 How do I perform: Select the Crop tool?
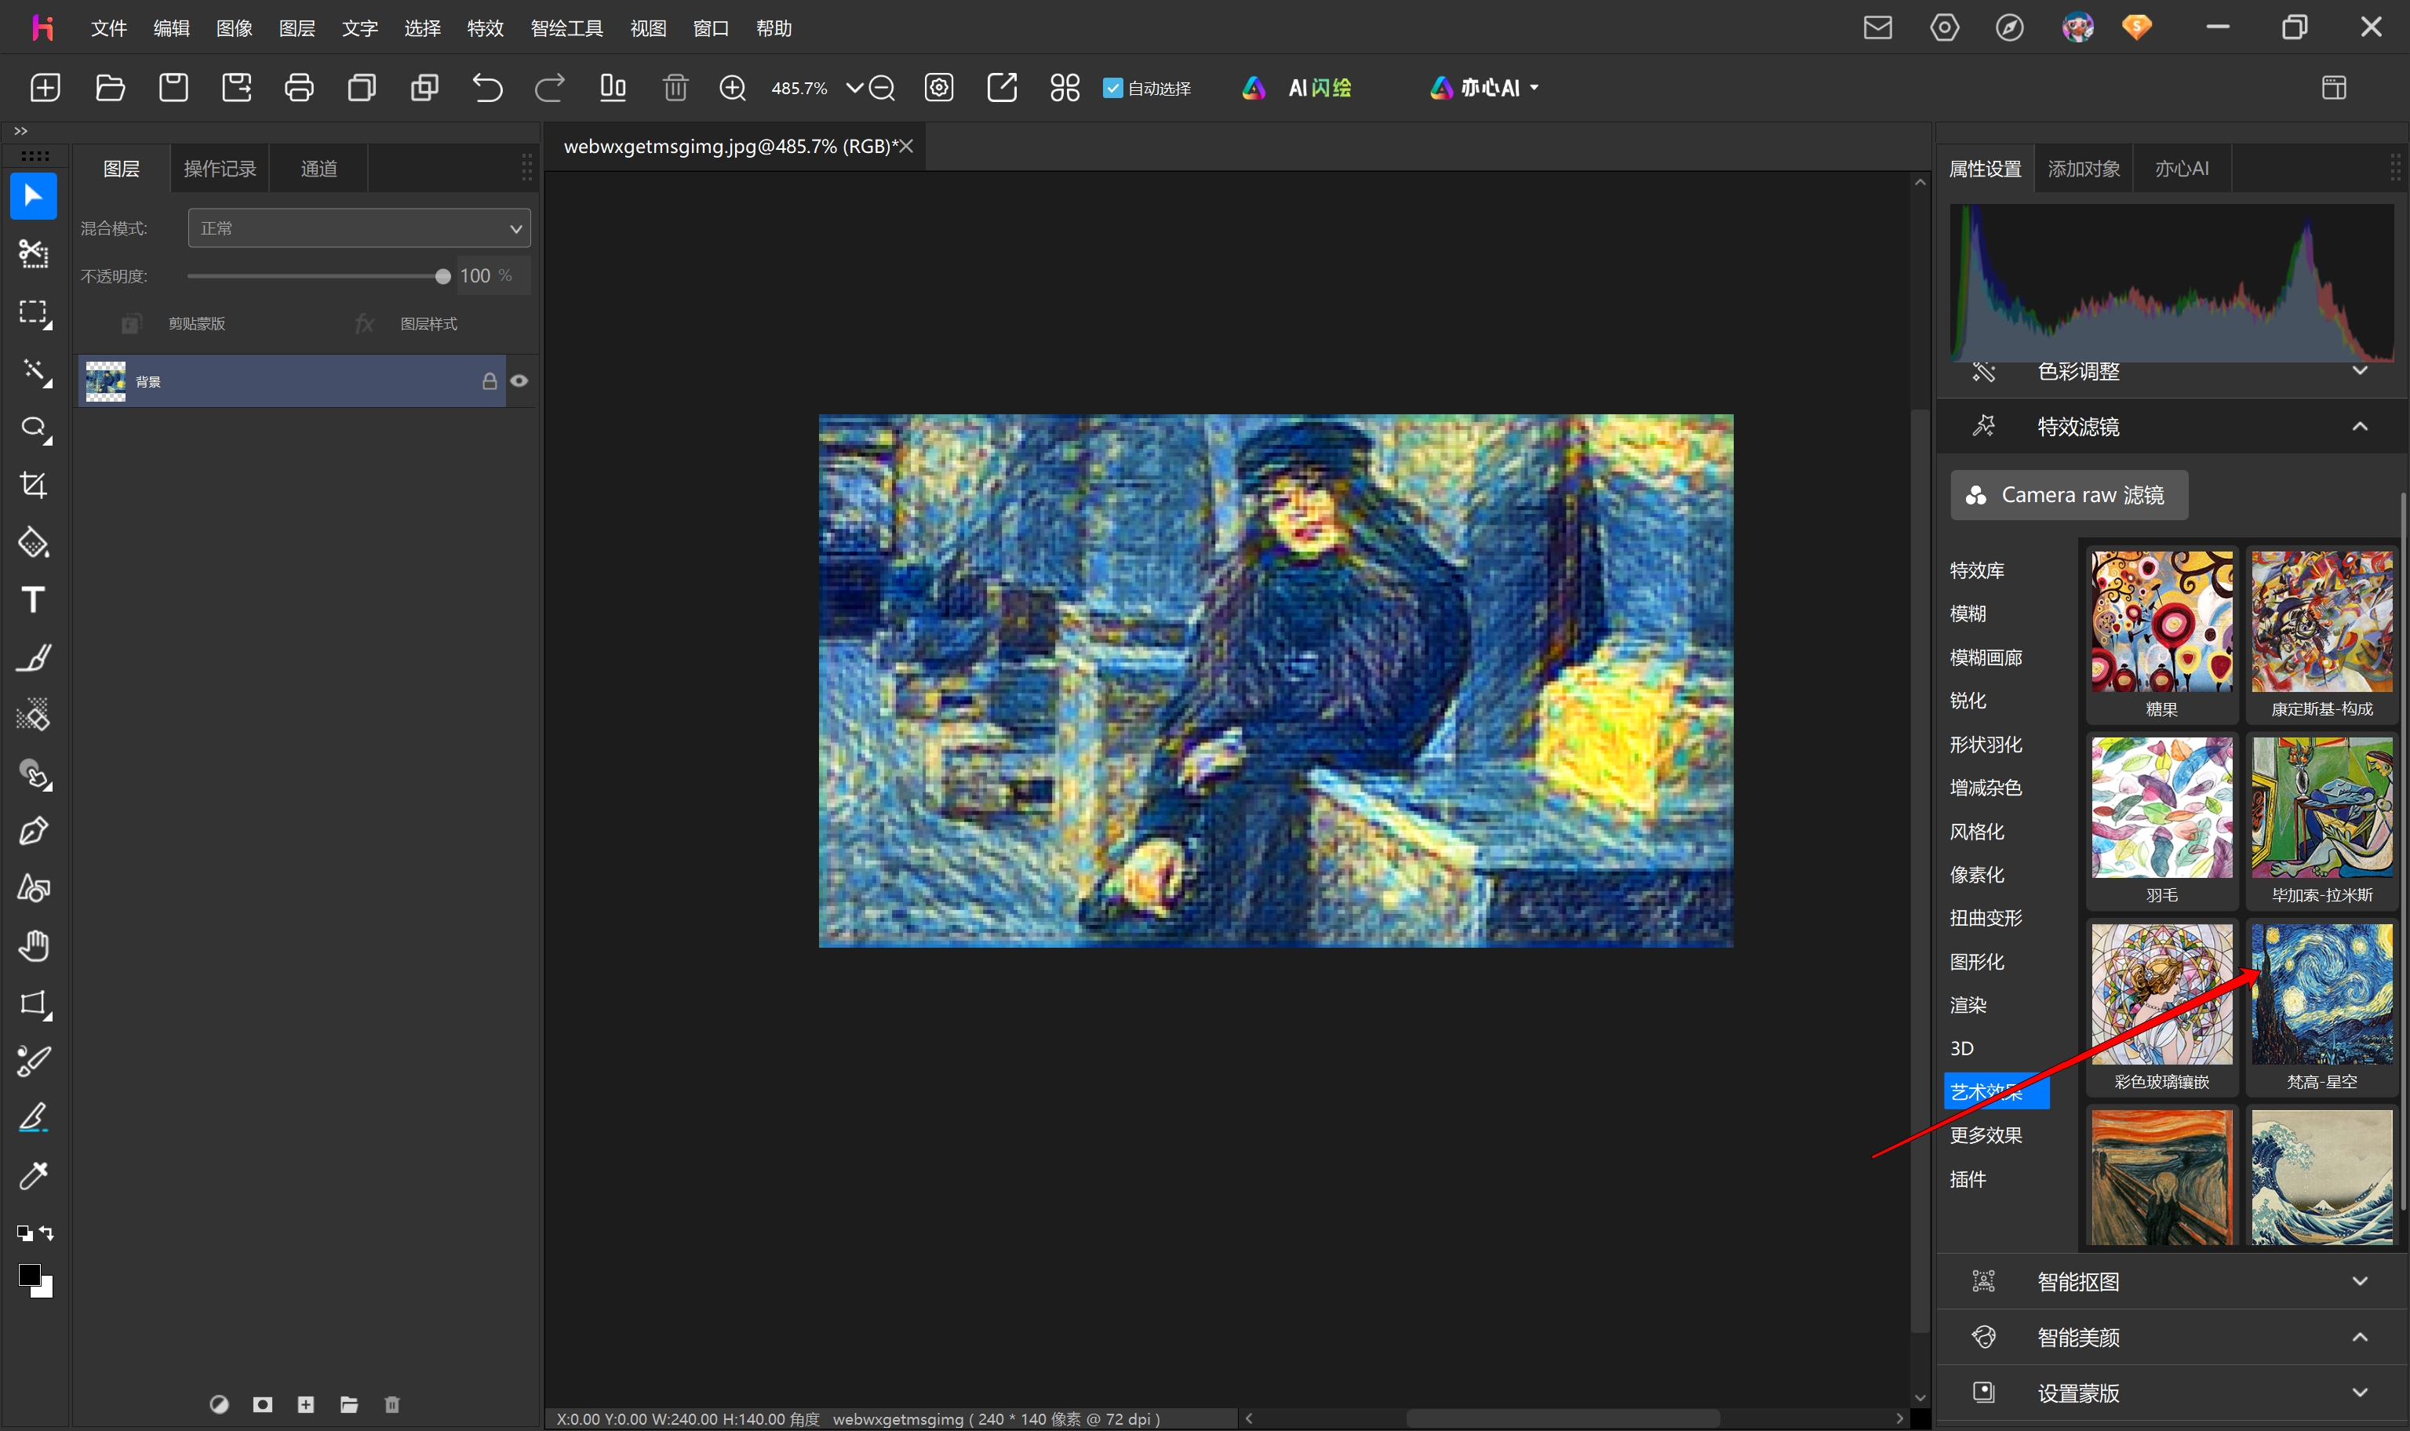[34, 485]
